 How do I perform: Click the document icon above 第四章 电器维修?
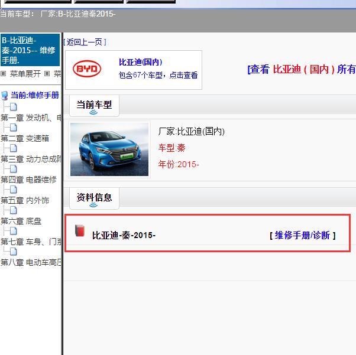pos(14,169)
